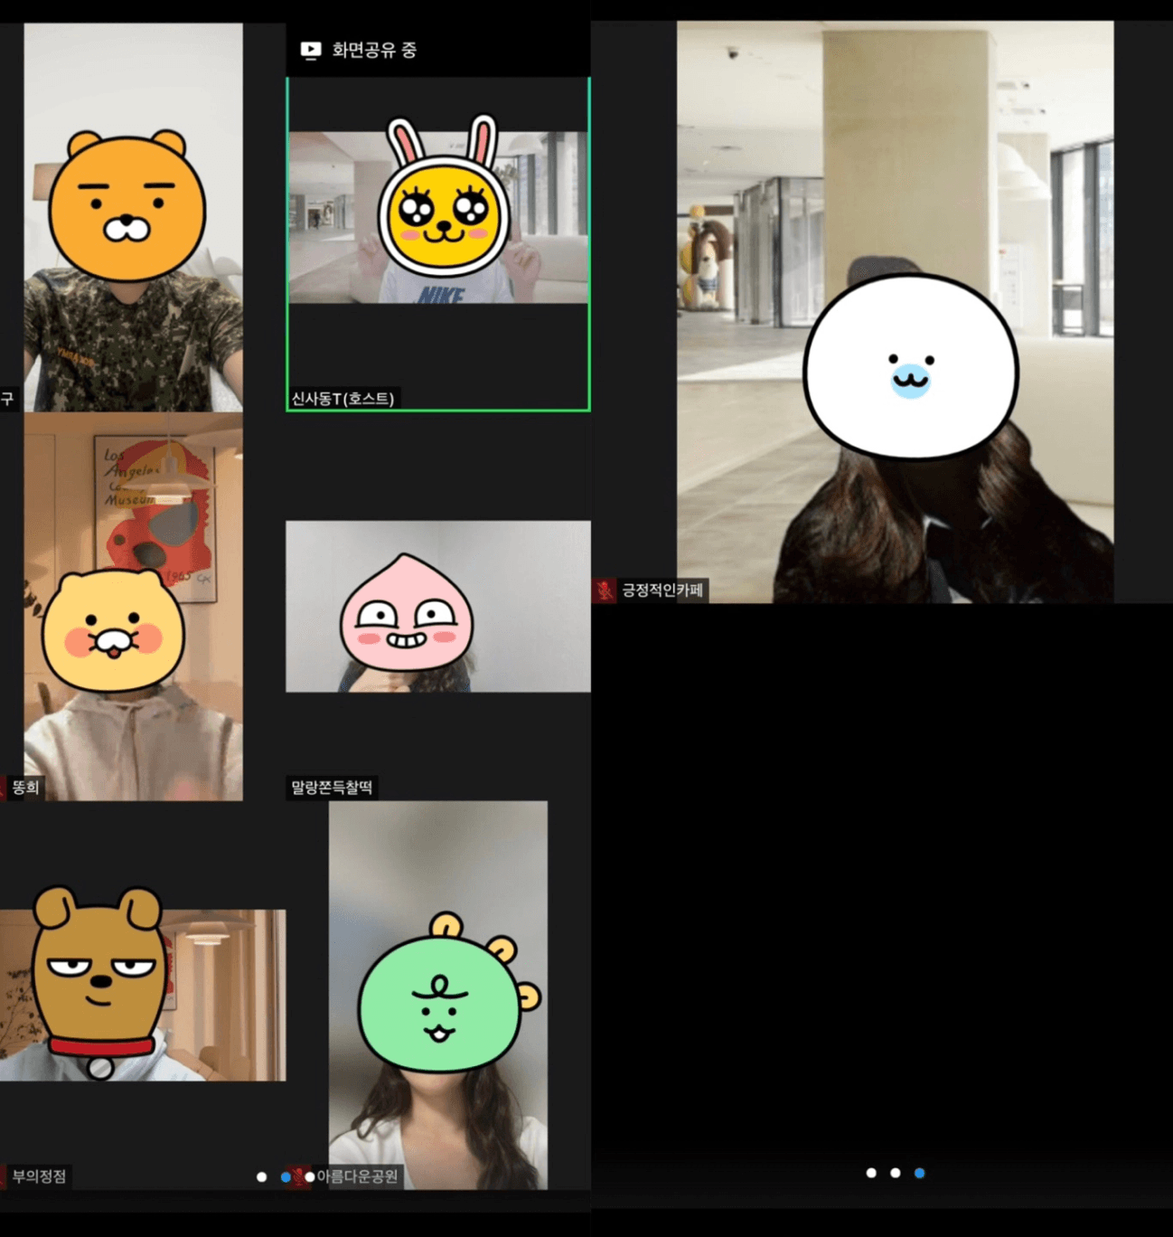Go to first white page dot in left gallery

[x=261, y=1177]
